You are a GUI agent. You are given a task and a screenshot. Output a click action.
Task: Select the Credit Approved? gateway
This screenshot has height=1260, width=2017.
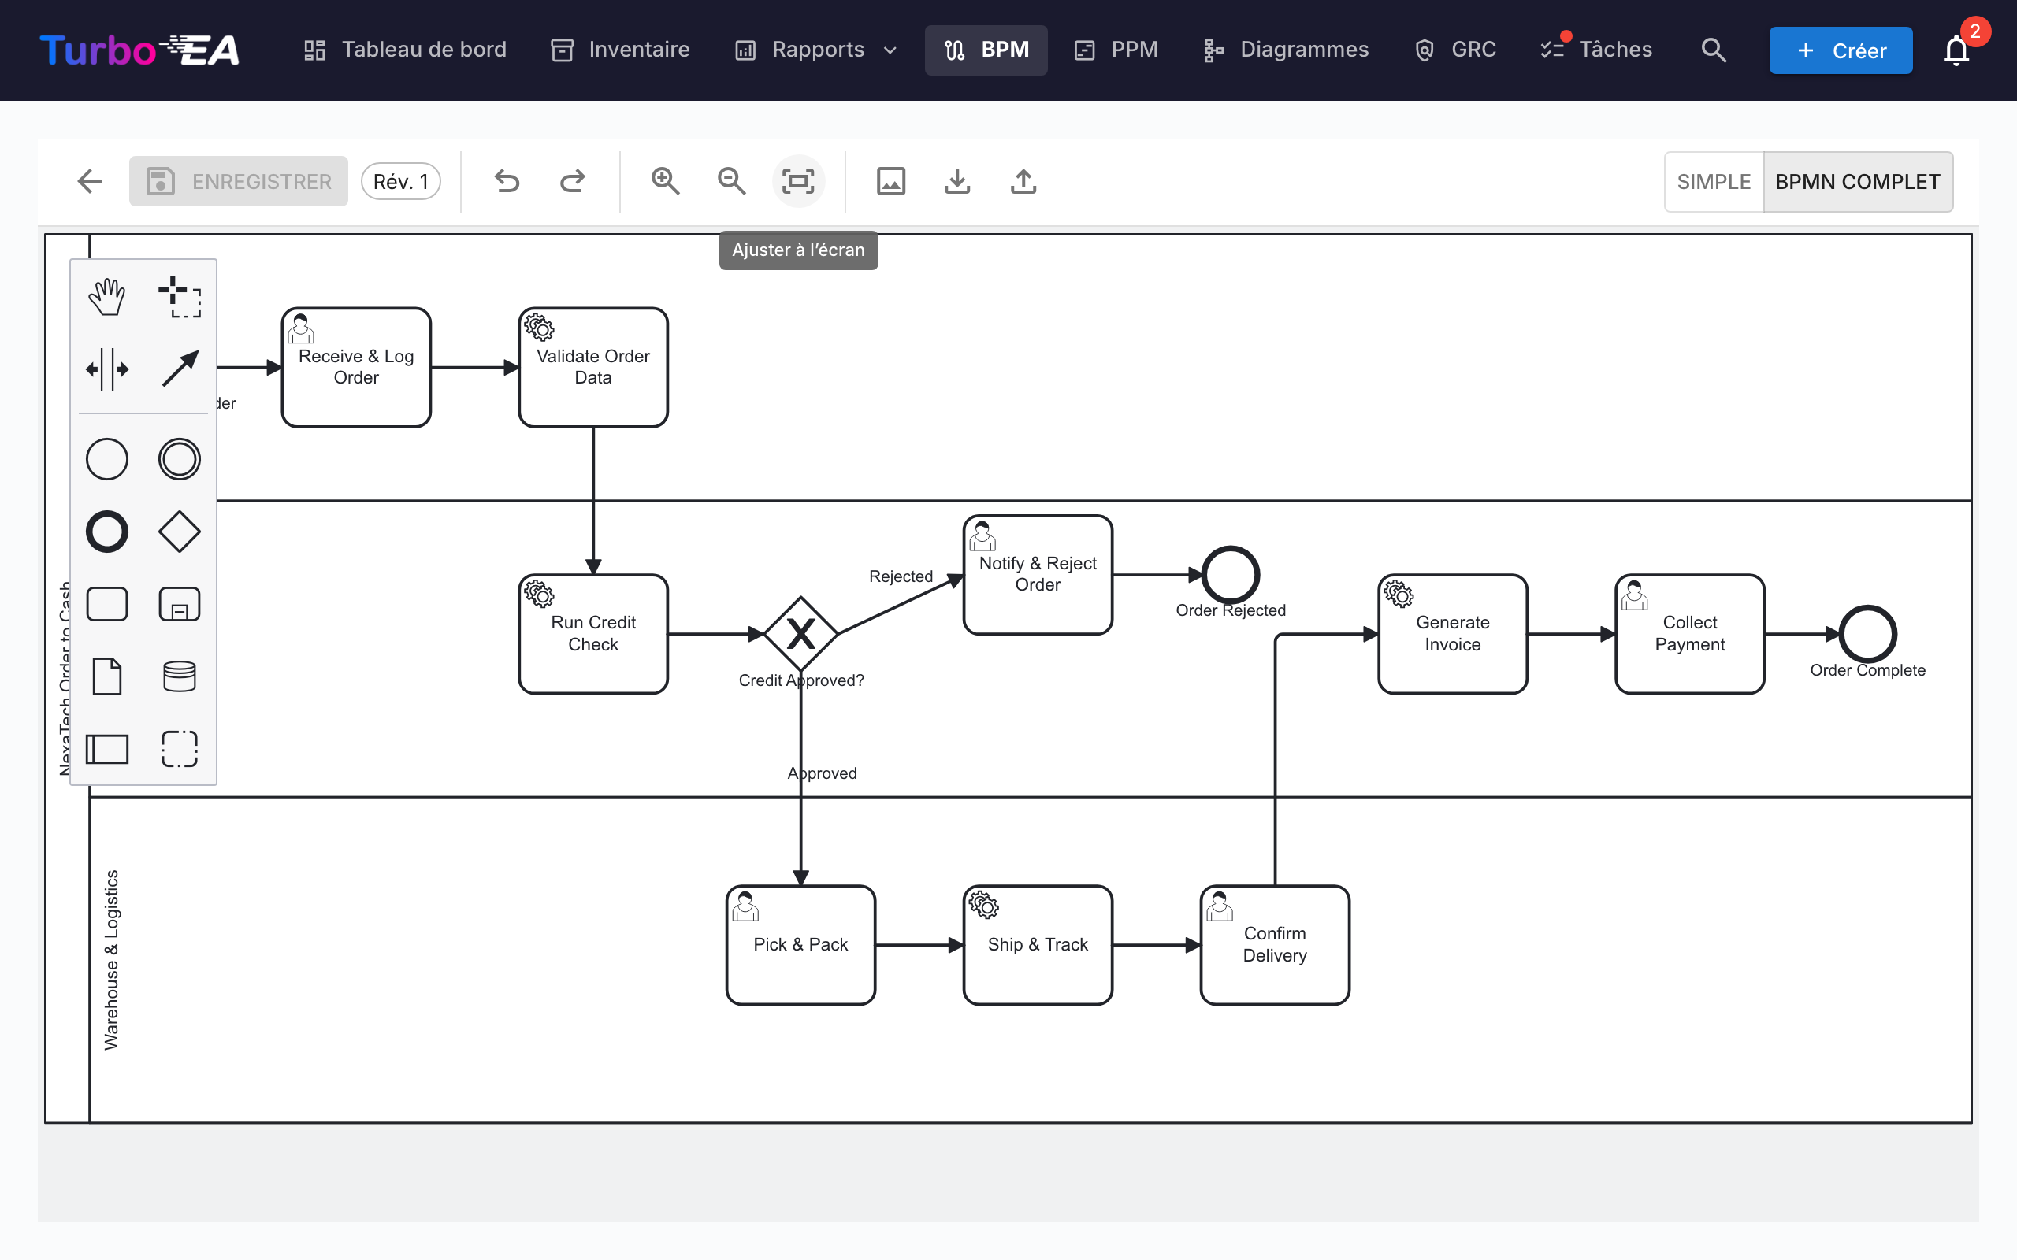tap(801, 633)
